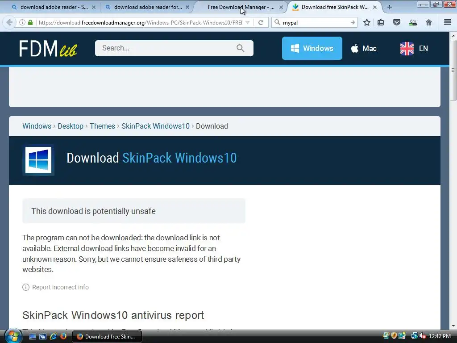Viewport: 457px width, 343px height.
Task: Select the Windows platform button
Action: pyautogui.click(x=312, y=48)
